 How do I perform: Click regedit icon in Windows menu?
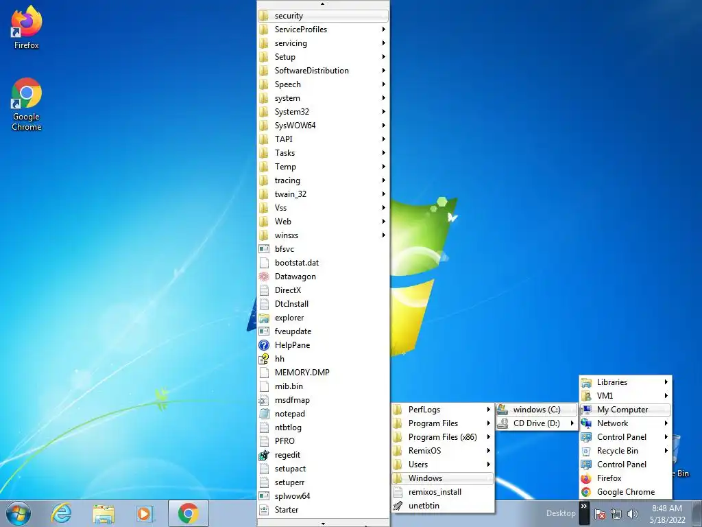(264, 455)
